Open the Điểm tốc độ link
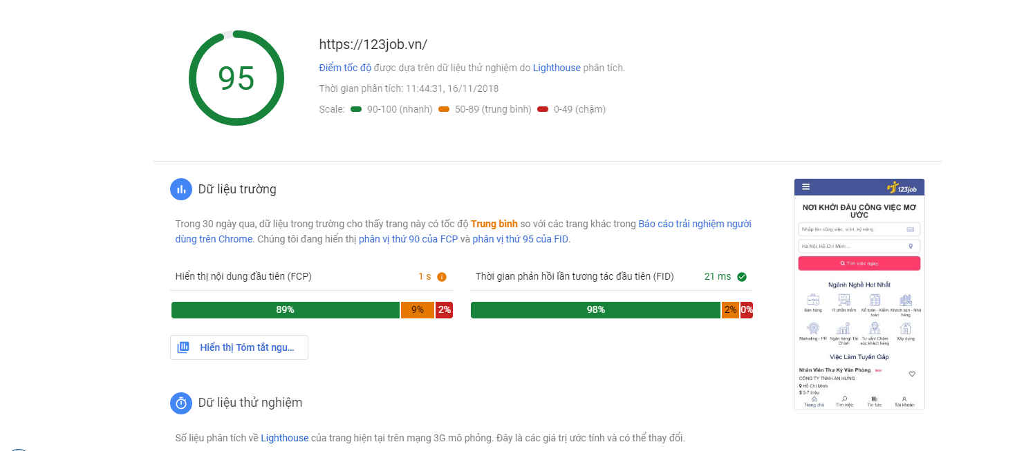This screenshot has width=1015, height=451. point(345,68)
